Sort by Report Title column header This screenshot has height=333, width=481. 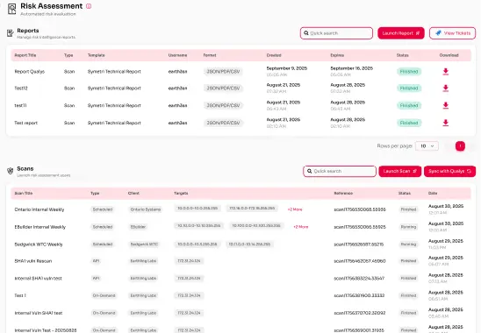tap(25, 55)
